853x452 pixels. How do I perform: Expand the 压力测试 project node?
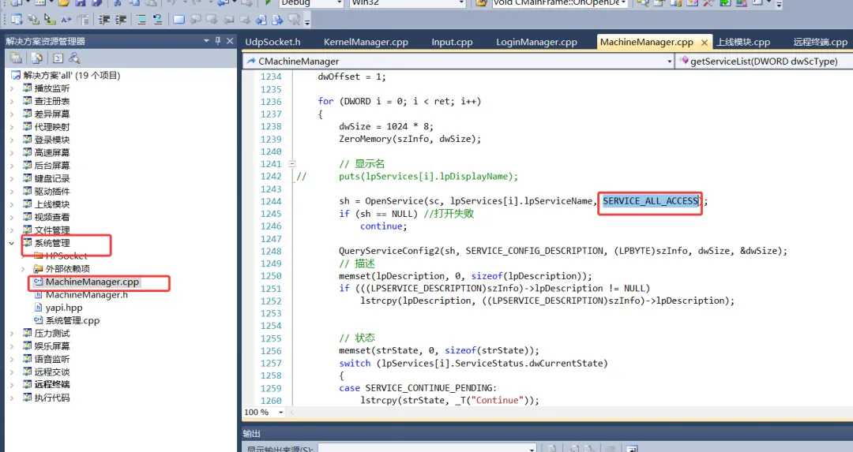pyautogui.click(x=11, y=333)
